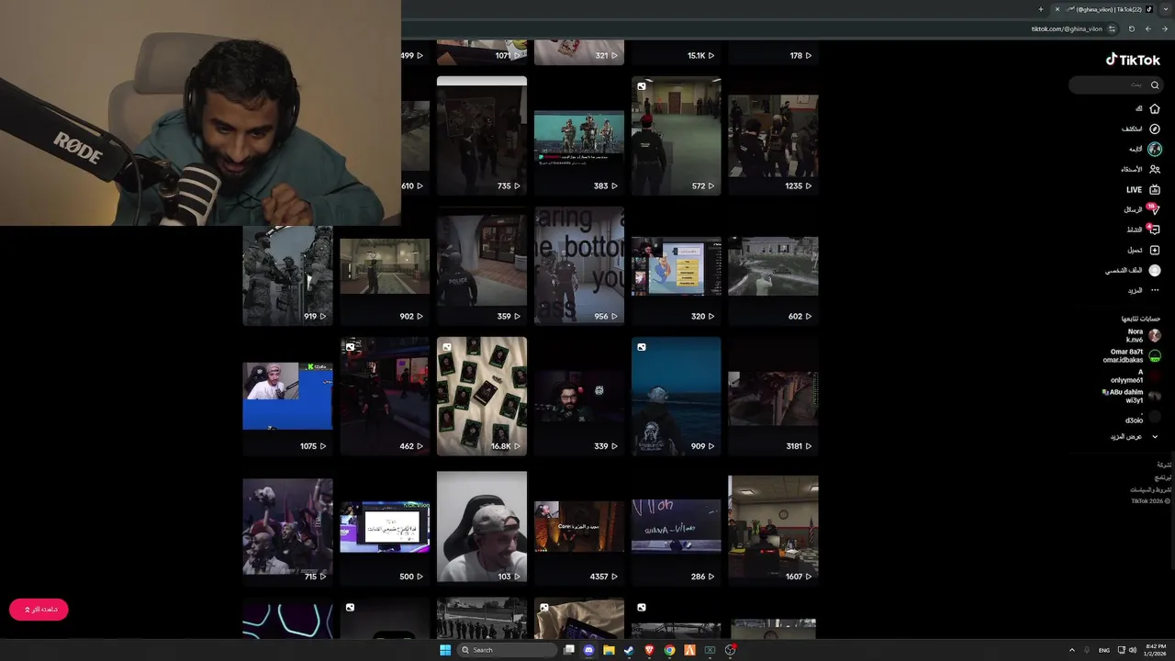The width and height of the screenshot is (1175, 661).
Task: Open video thumbnail with 735 views
Action: pos(482,135)
